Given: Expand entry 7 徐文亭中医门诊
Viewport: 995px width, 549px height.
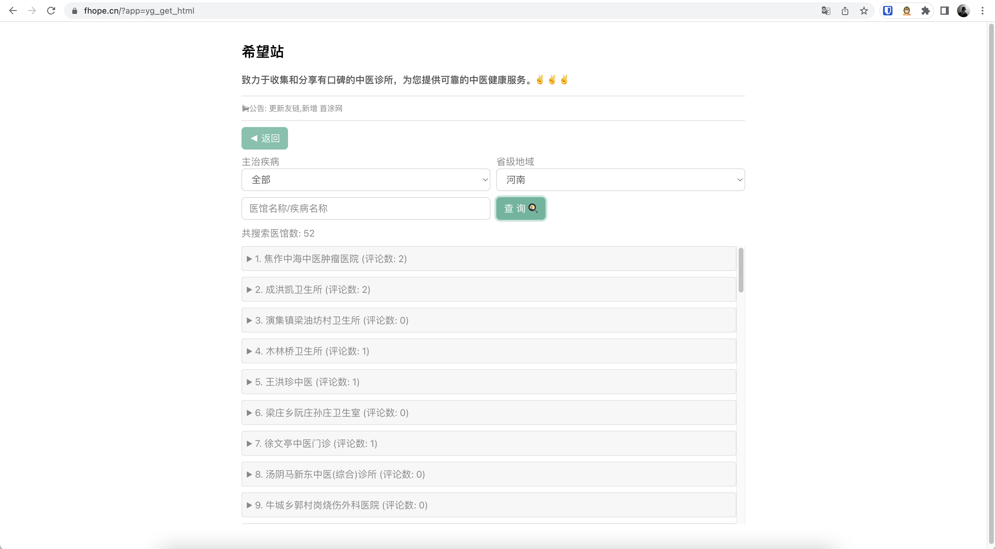Looking at the screenshot, I should coord(489,444).
